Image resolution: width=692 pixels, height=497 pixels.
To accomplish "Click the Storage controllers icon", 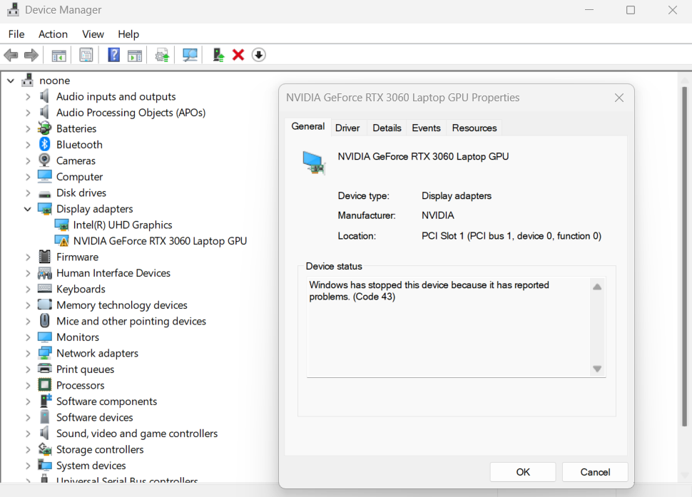I will pos(44,449).
